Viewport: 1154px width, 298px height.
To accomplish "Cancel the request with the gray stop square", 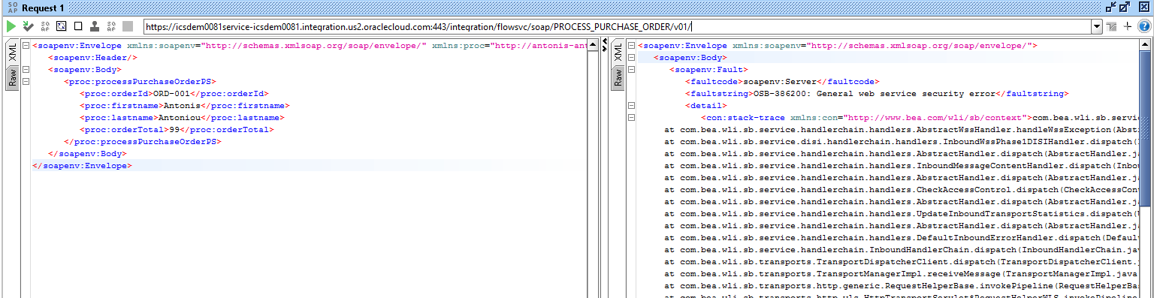I will tap(128, 26).
